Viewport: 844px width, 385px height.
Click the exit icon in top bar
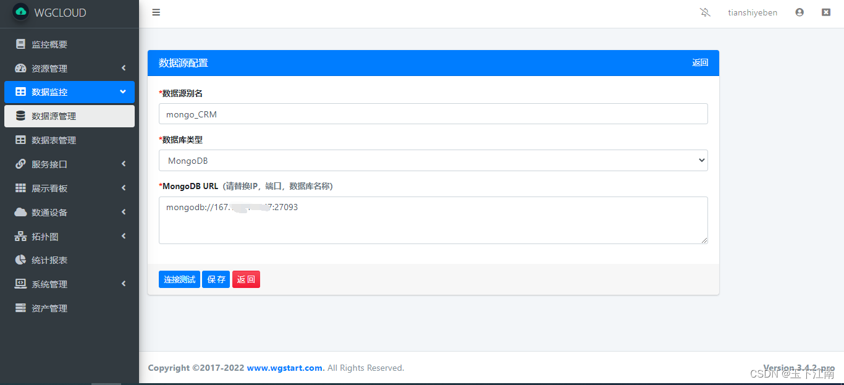[x=826, y=12]
